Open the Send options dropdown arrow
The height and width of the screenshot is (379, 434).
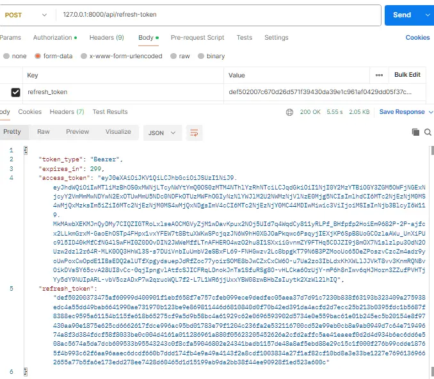point(428,15)
